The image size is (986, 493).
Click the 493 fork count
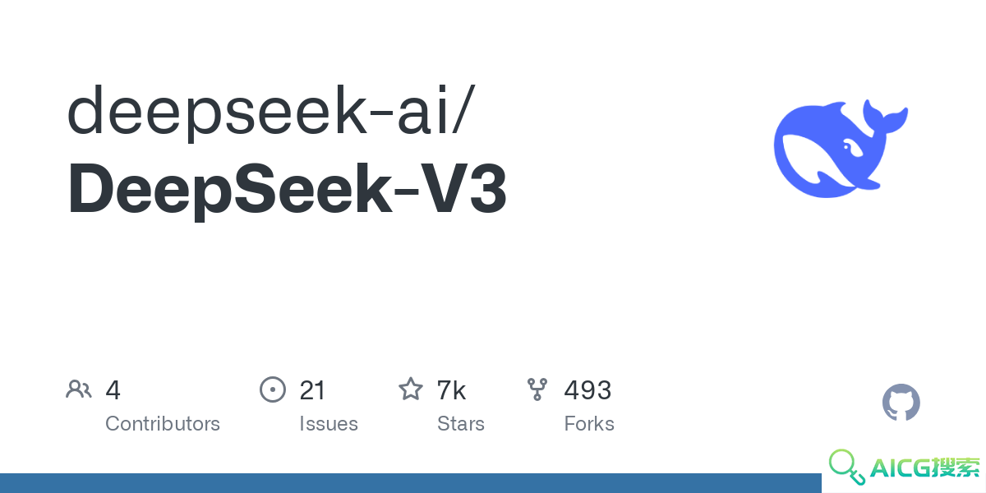587,390
